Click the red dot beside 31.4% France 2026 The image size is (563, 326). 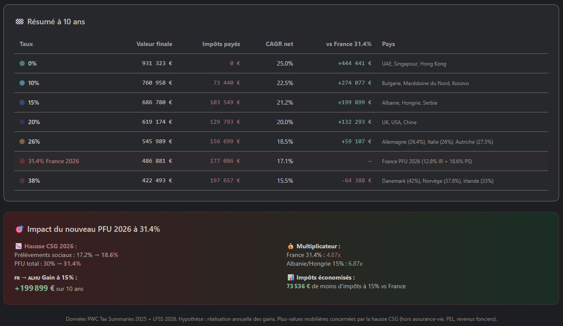tap(22, 161)
